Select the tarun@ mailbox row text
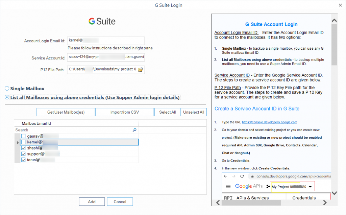 pos(33,160)
